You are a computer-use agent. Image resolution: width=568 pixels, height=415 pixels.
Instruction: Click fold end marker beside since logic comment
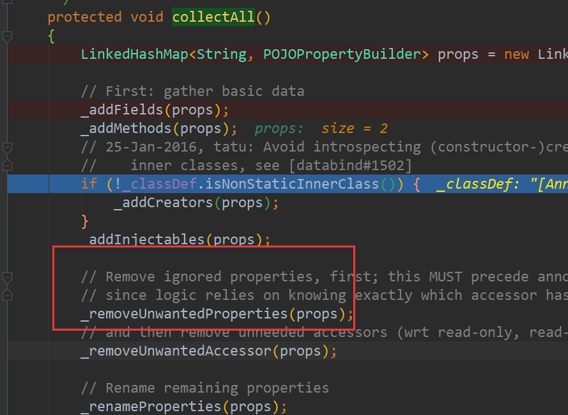click(x=8, y=295)
